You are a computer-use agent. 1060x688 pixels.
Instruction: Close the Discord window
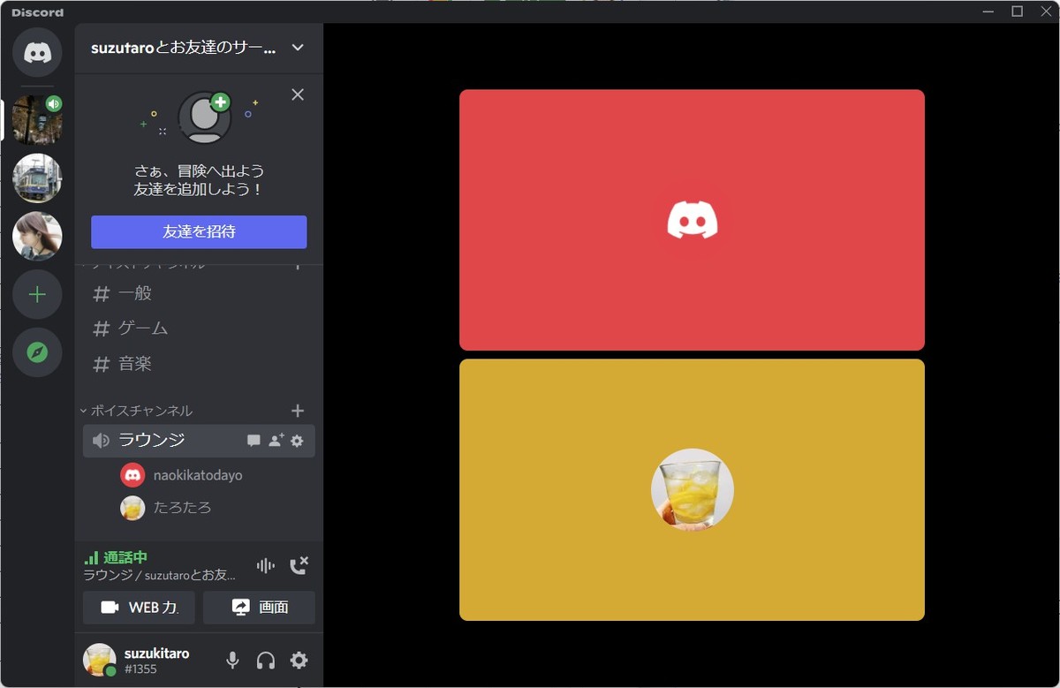(1045, 11)
